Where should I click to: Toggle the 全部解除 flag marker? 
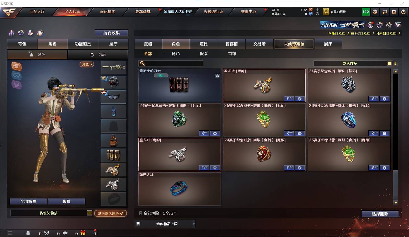click(140, 213)
